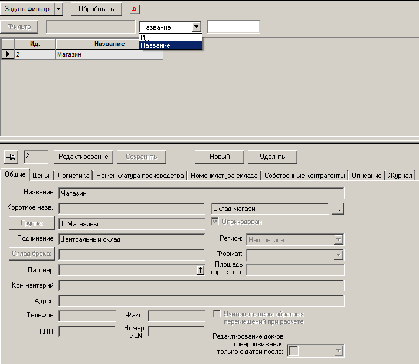Screen dimensions: 419x364
Task: Switch to the Общие tab
Action: [x=15, y=174]
